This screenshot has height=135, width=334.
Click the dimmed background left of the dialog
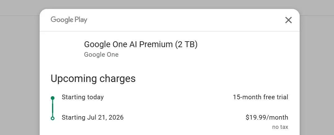19,77
